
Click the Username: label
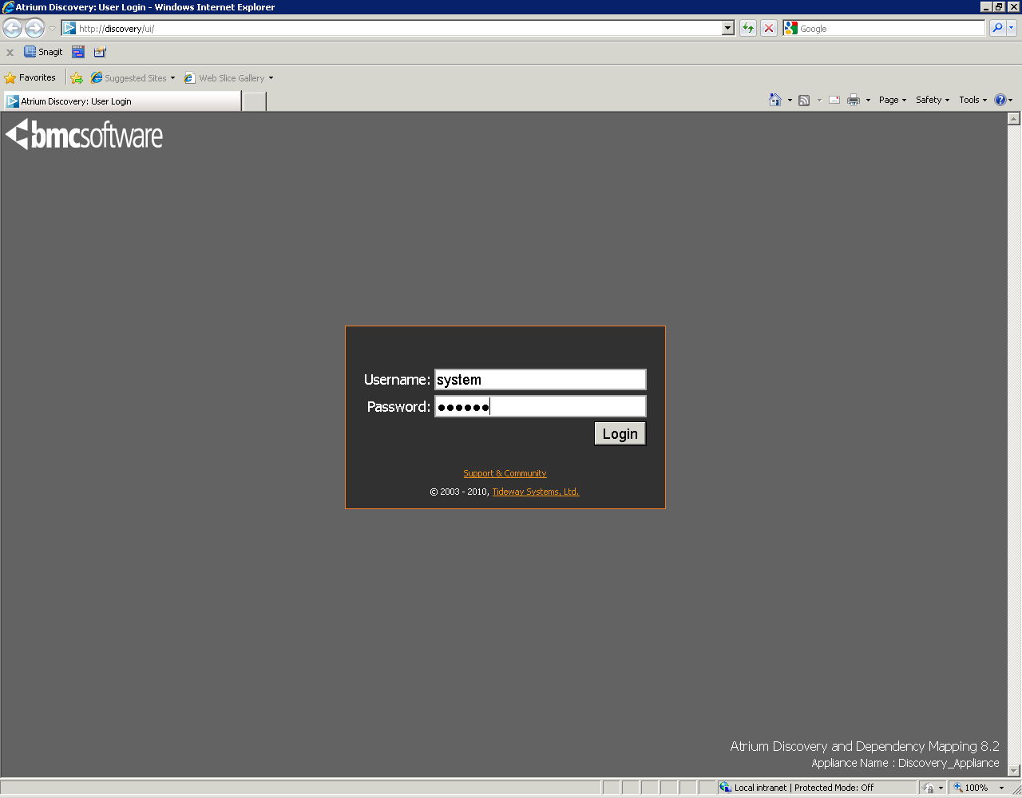pyautogui.click(x=397, y=380)
